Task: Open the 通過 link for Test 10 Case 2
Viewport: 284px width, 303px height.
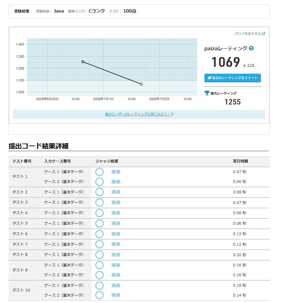Action: click(x=116, y=295)
